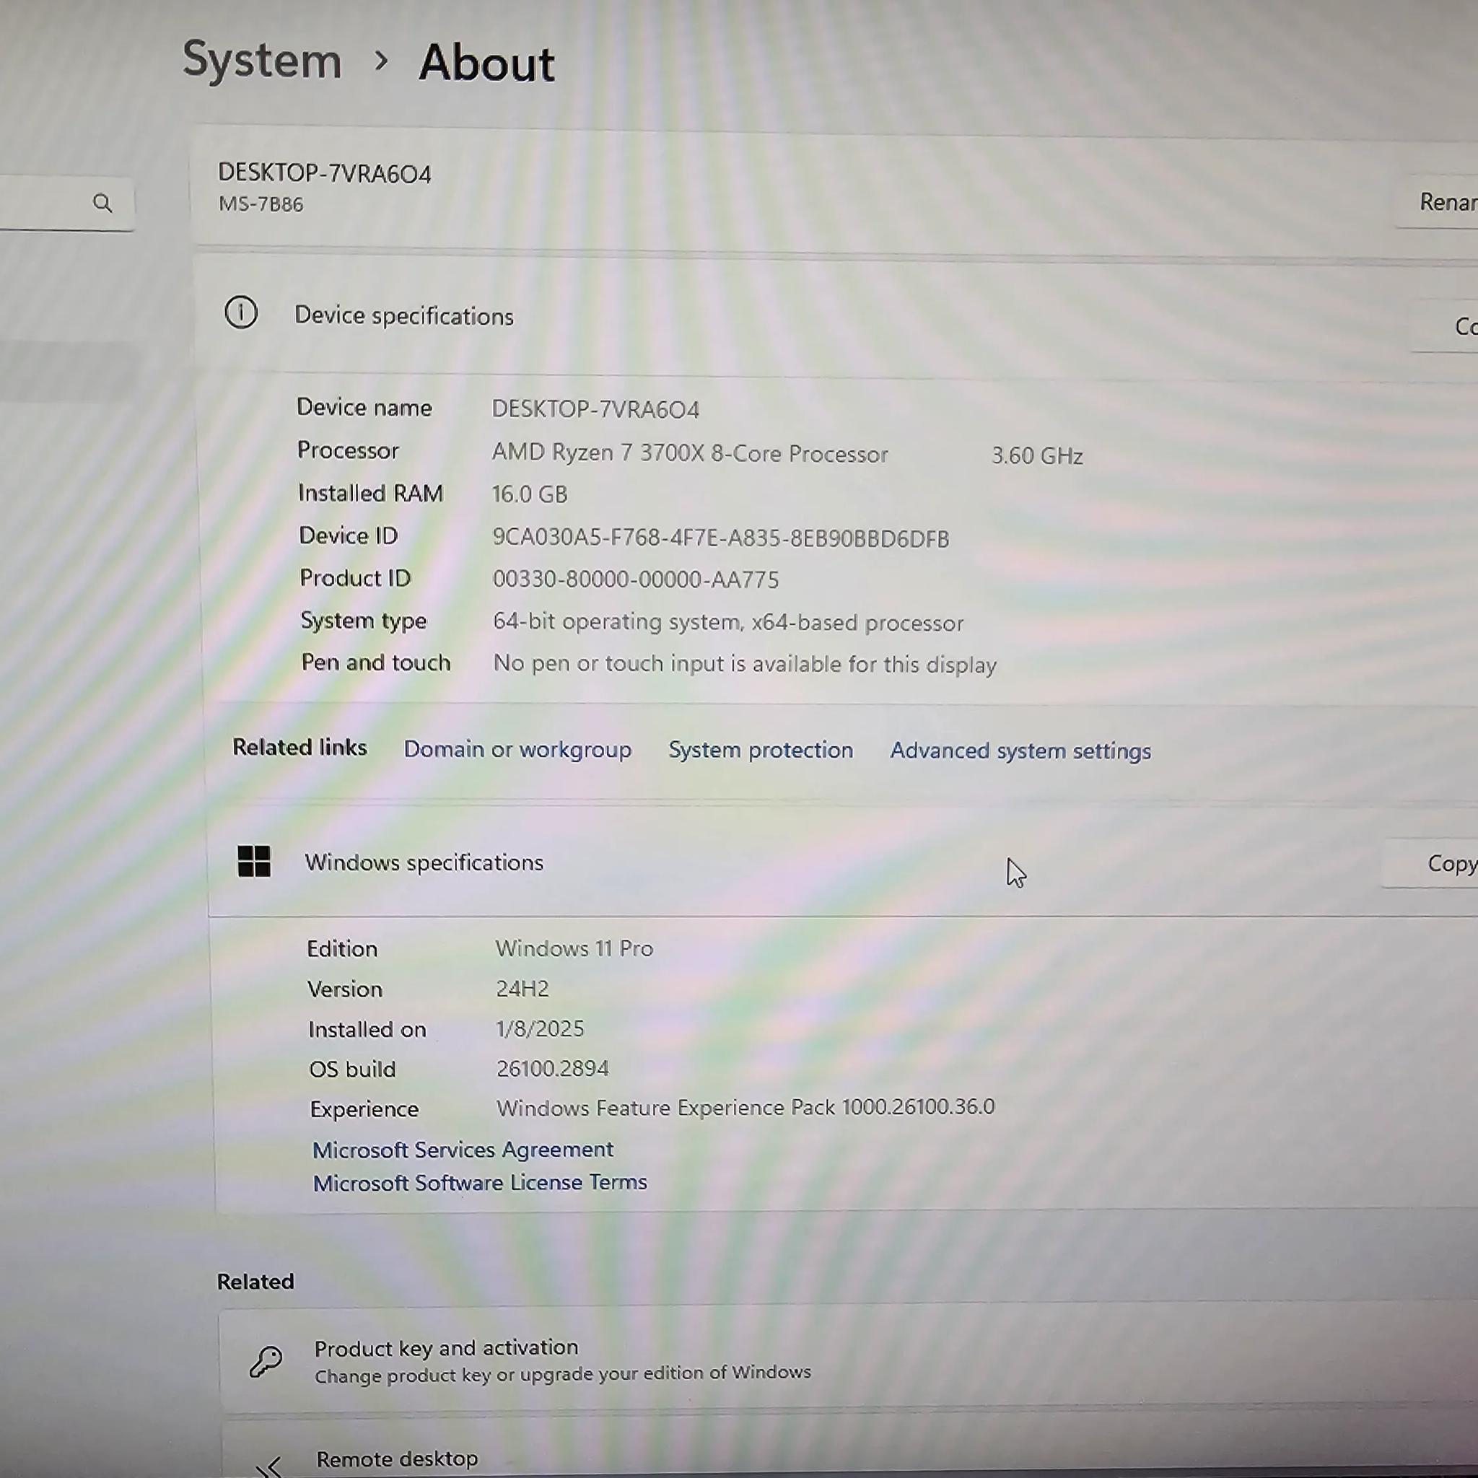Viewport: 1478px width, 1478px height.
Task: Click the Related links label
Action: click(300, 748)
